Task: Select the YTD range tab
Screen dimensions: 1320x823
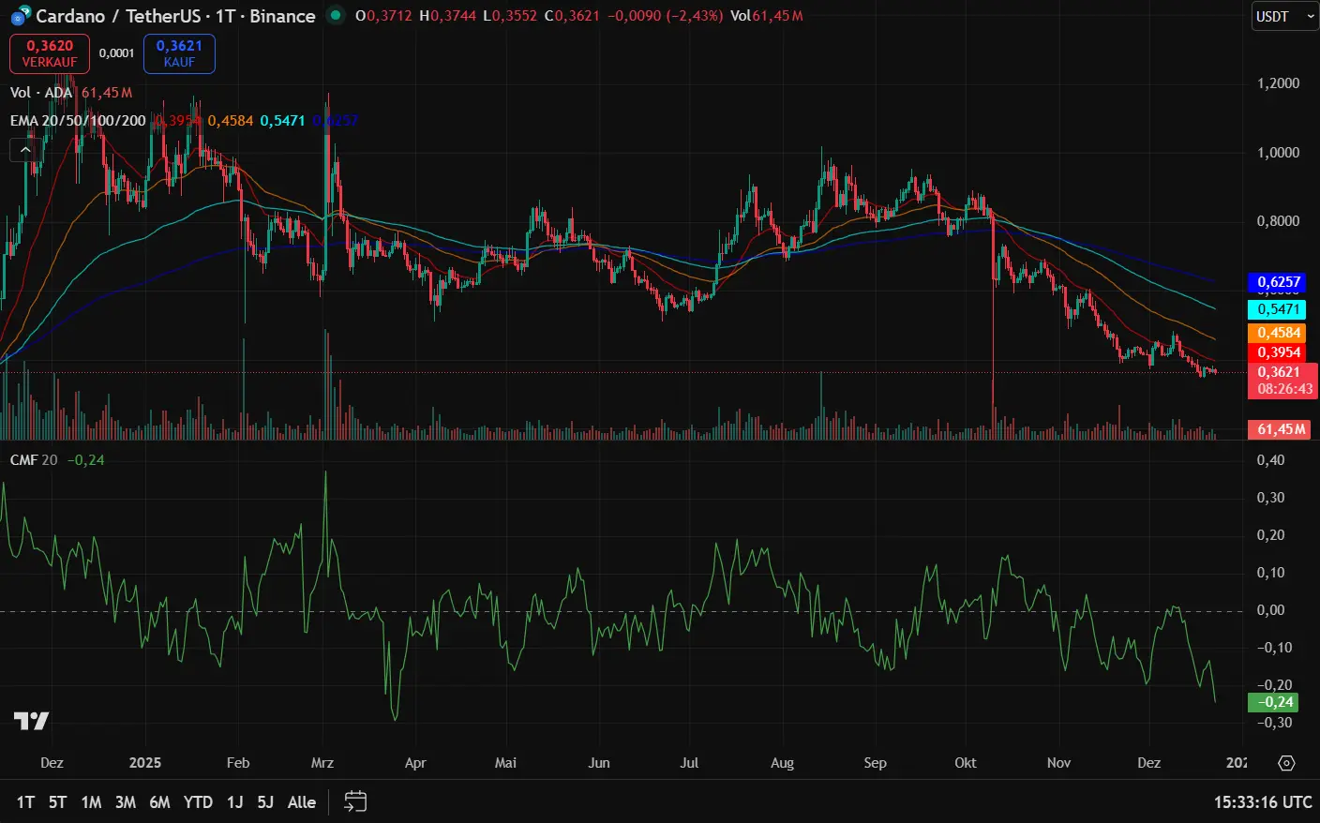Action: [x=198, y=802]
